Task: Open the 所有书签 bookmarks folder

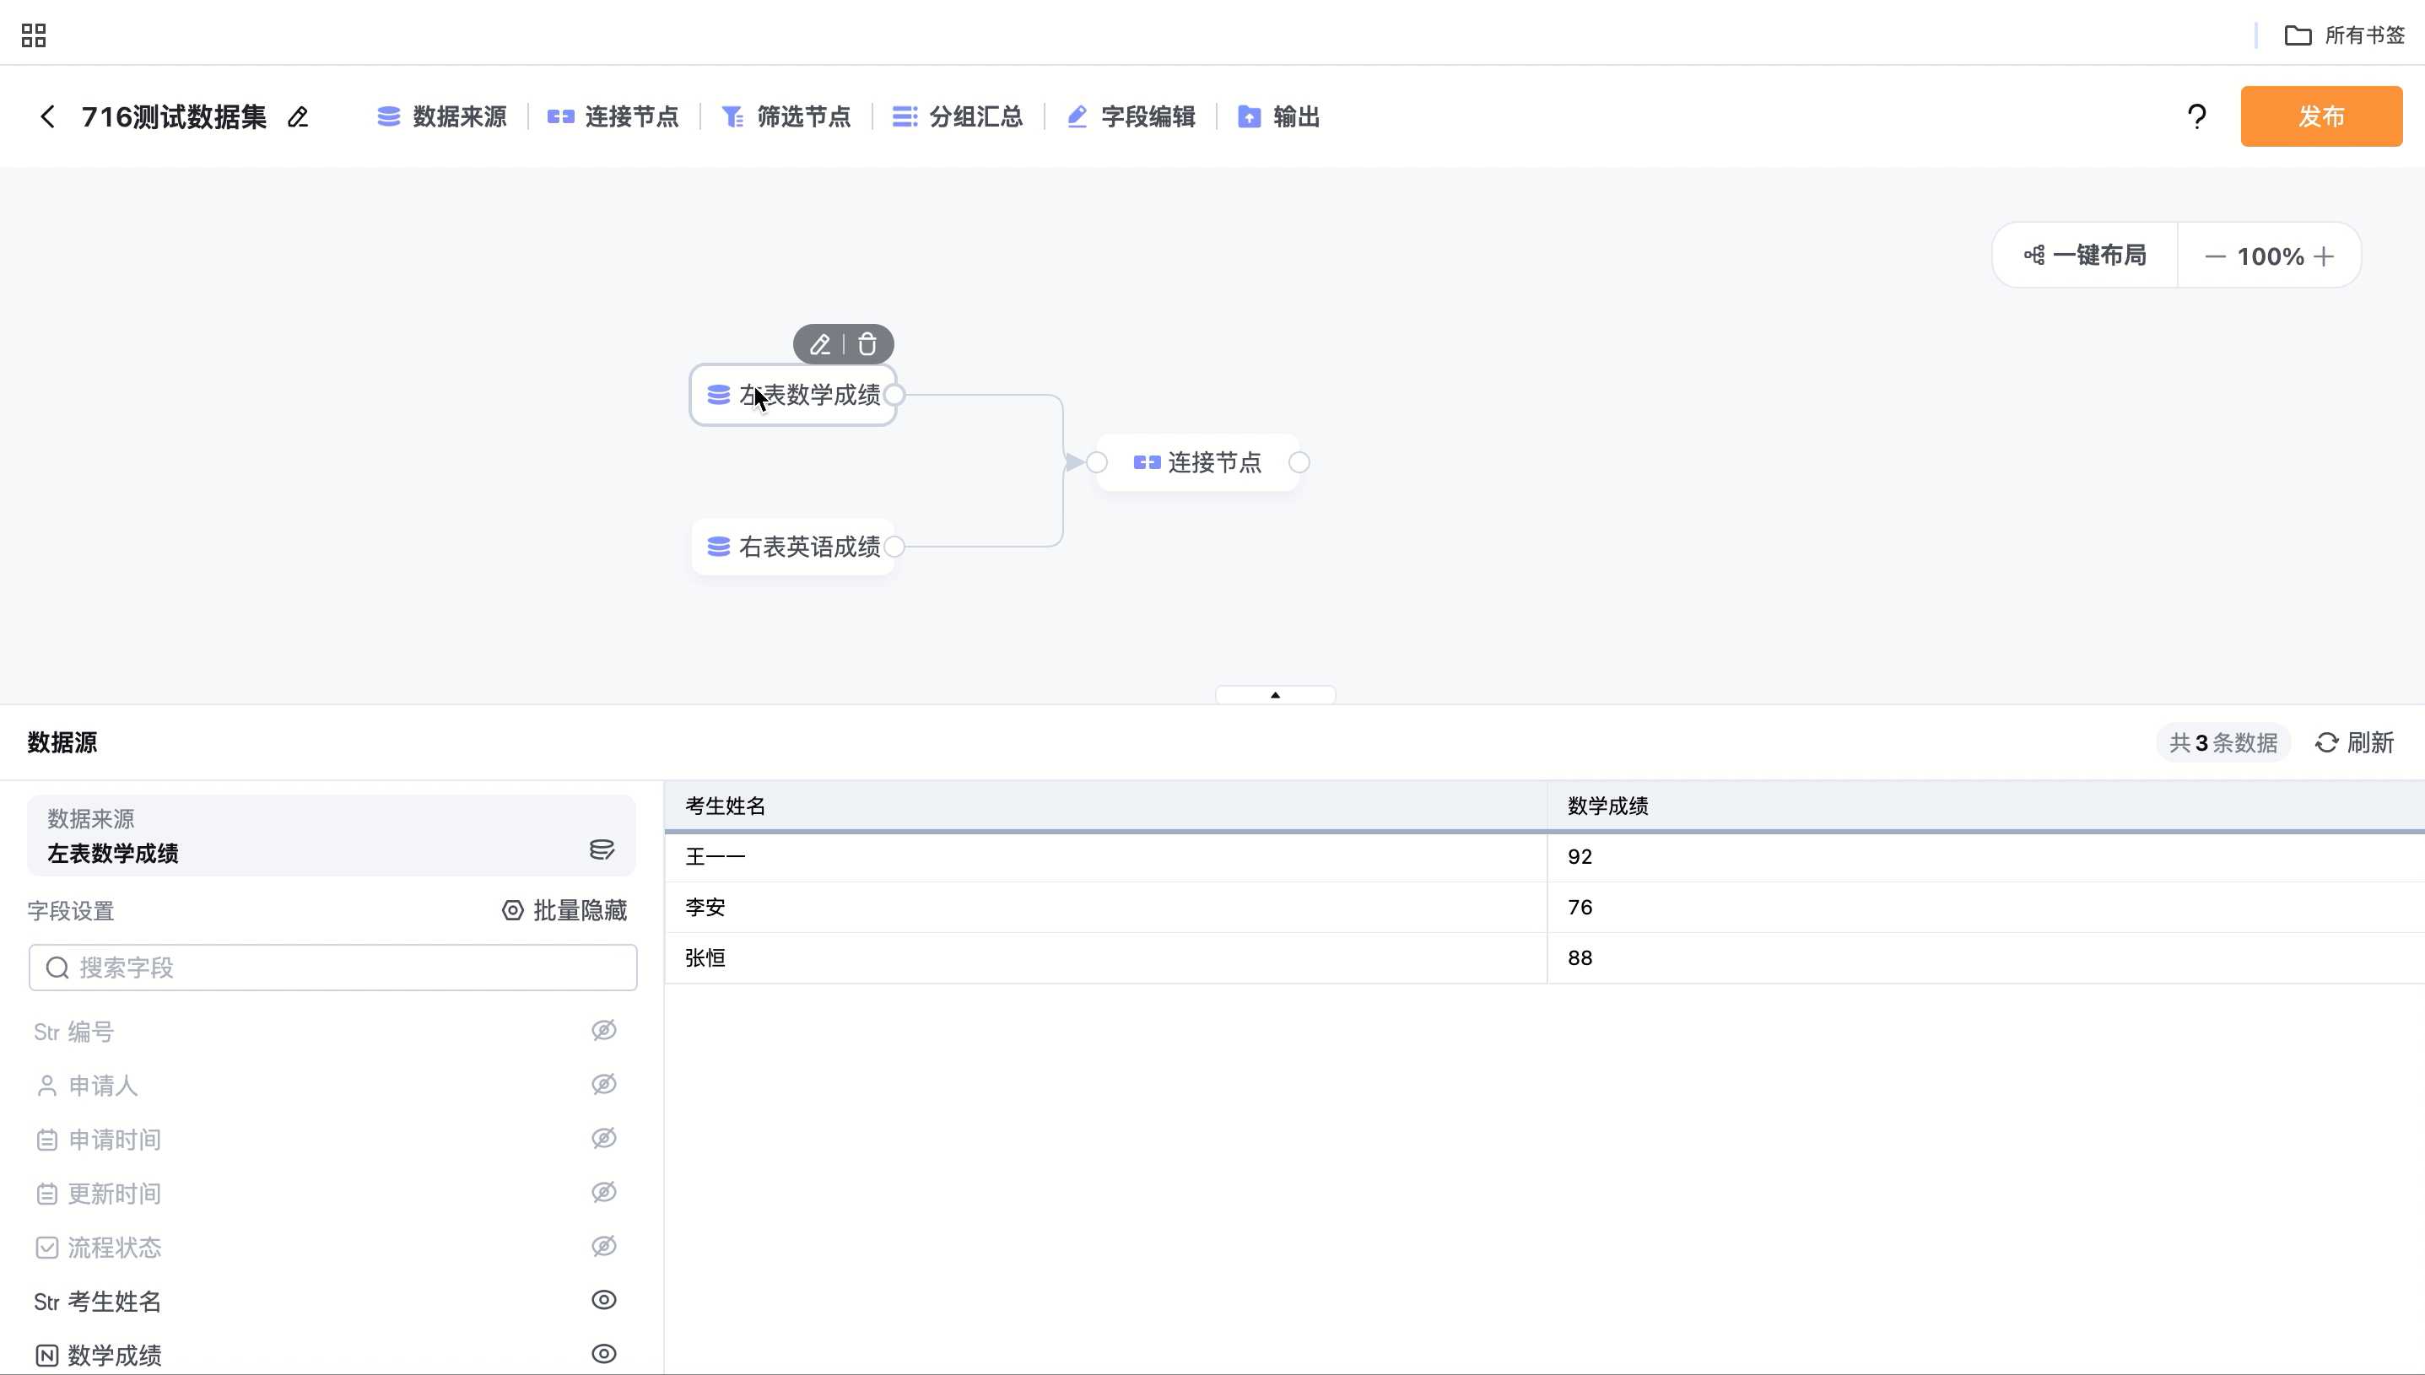Action: click(x=2344, y=36)
